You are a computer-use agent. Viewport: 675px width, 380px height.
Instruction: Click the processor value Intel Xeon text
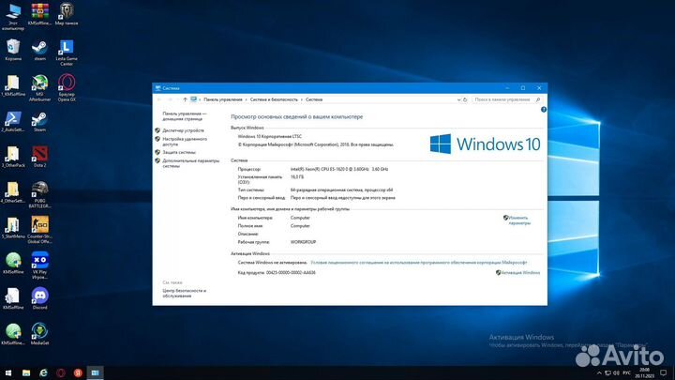(339, 169)
